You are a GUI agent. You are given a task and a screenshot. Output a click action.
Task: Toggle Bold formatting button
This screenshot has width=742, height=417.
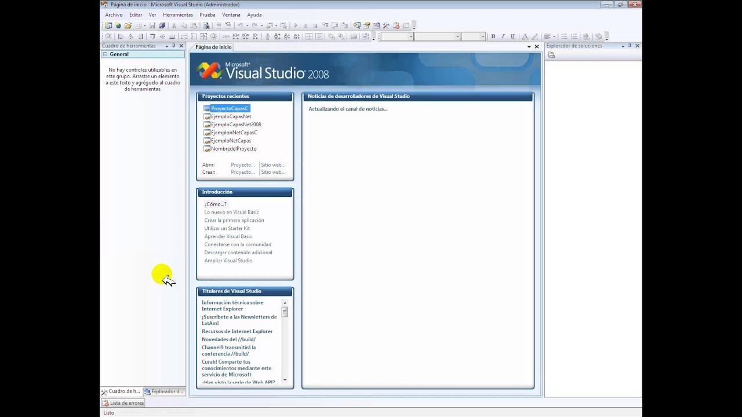click(x=493, y=36)
